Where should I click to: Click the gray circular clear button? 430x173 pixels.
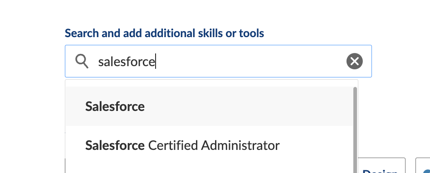(x=354, y=61)
